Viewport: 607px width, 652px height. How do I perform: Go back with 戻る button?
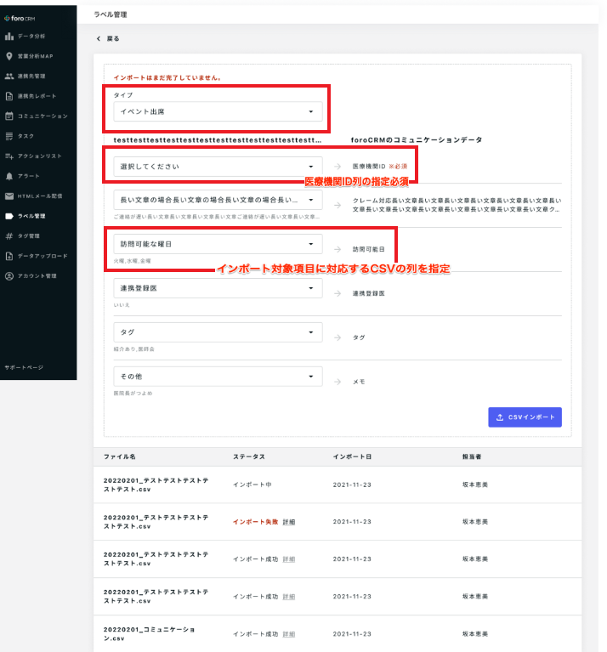click(x=108, y=38)
